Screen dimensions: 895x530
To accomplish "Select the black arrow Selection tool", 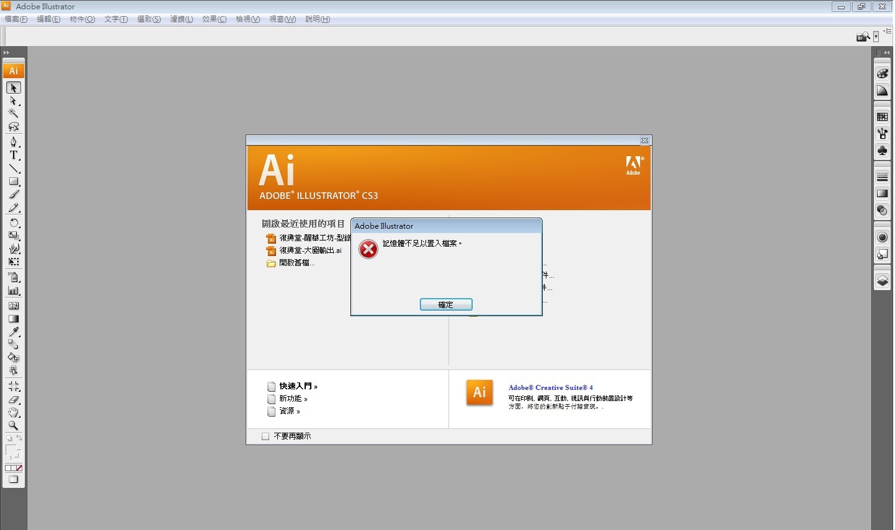I will click(x=14, y=88).
